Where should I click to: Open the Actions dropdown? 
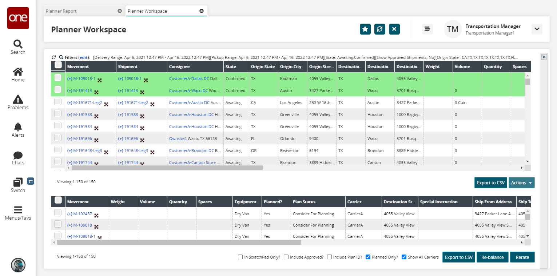[521, 183]
